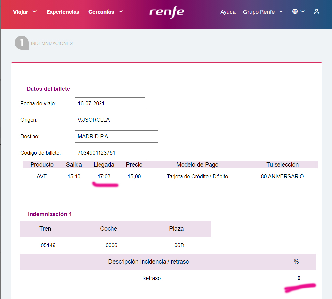Click the 15:10 departure time
Viewport: 332px width, 299px height.
click(74, 176)
